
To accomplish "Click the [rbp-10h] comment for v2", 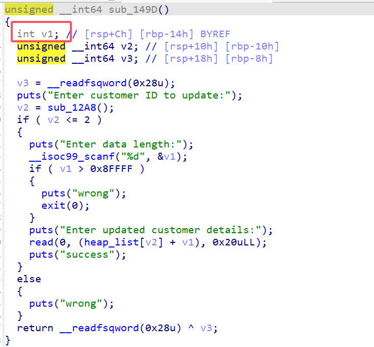I will coord(252,46).
